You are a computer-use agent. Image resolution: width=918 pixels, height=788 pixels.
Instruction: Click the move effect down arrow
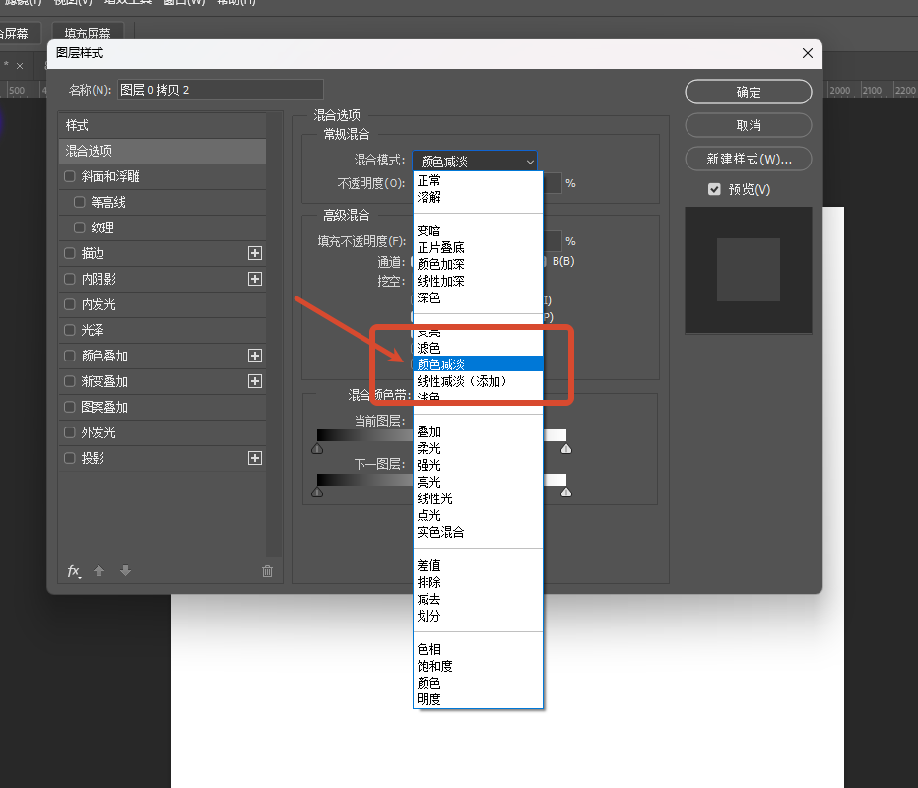click(x=125, y=570)
